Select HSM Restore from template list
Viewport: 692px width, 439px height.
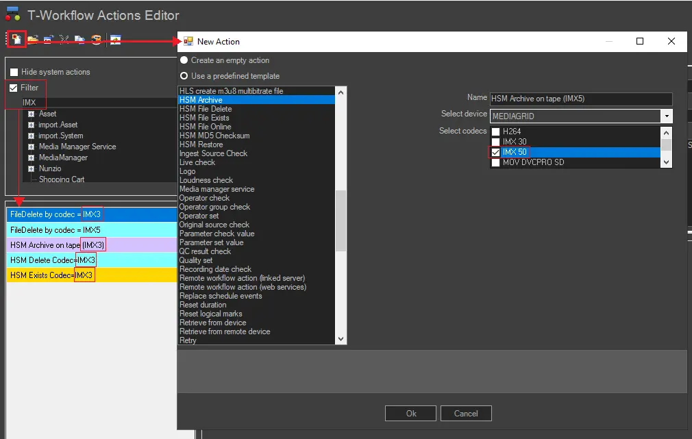pyautogui.click(x=201, y=145)
